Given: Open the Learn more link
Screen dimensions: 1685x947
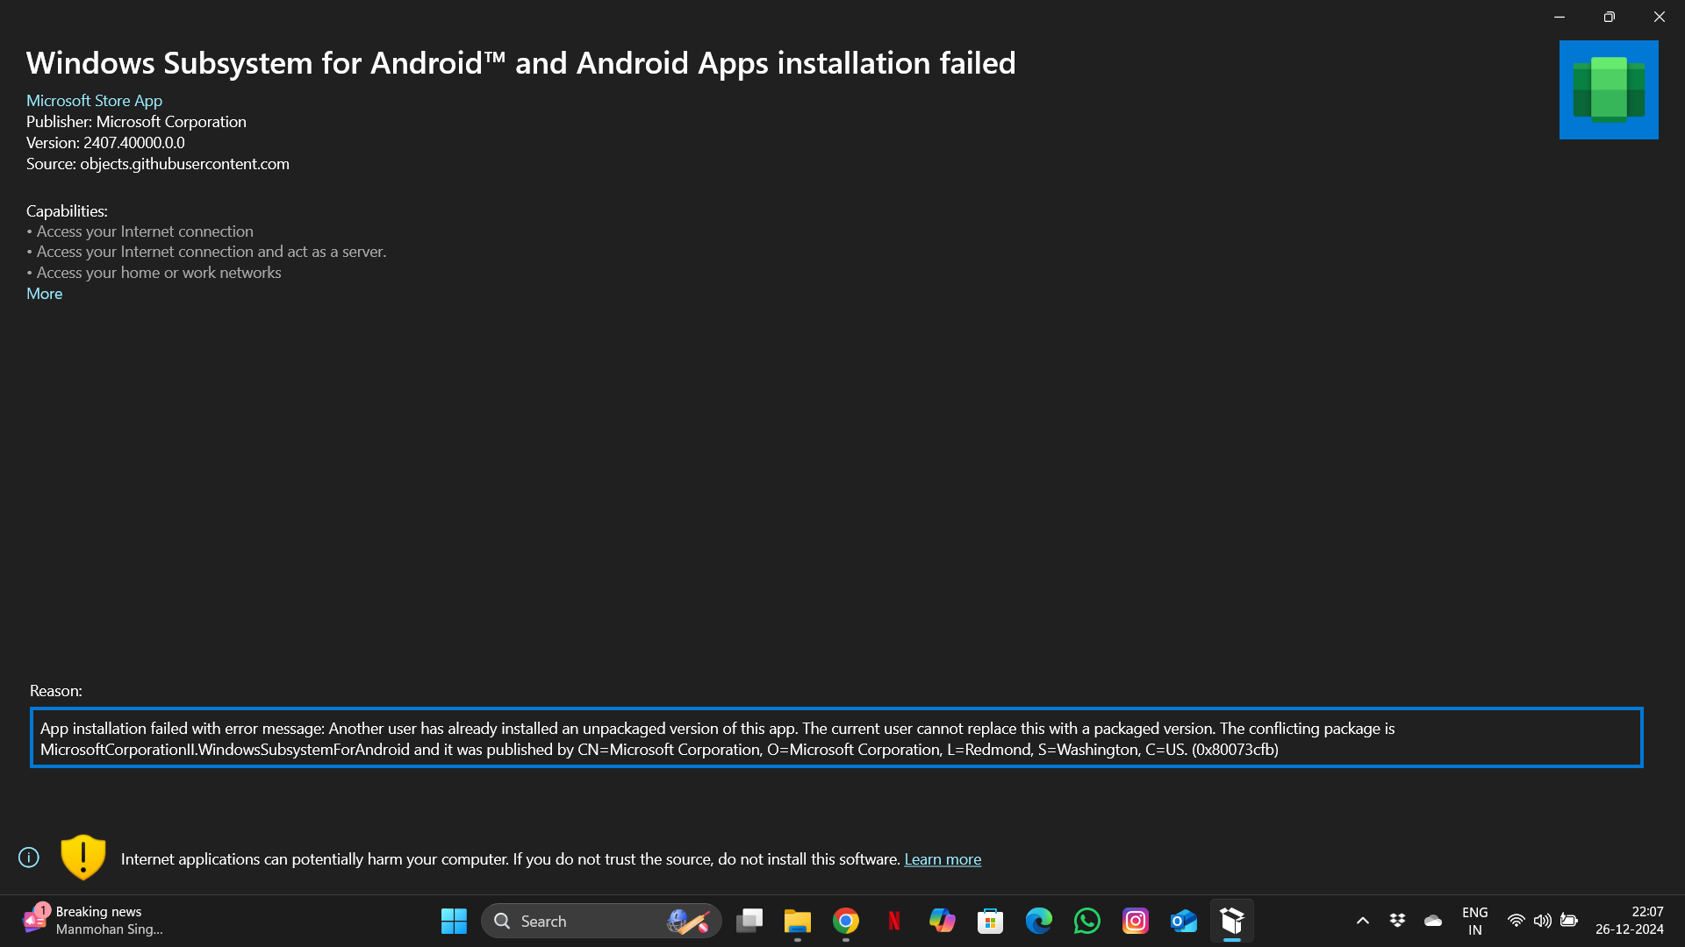Looking at the screenshot, I should point(943,859).
